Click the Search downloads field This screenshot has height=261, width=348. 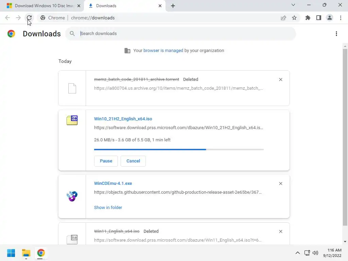tap(181, 34)
